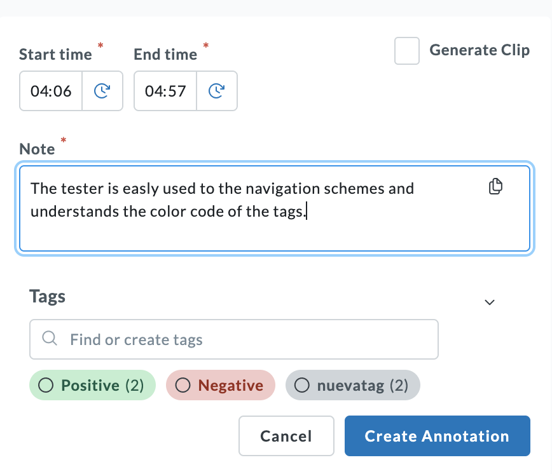
Task: Click the Note label above the text area
Action: (x=38, y=149)
